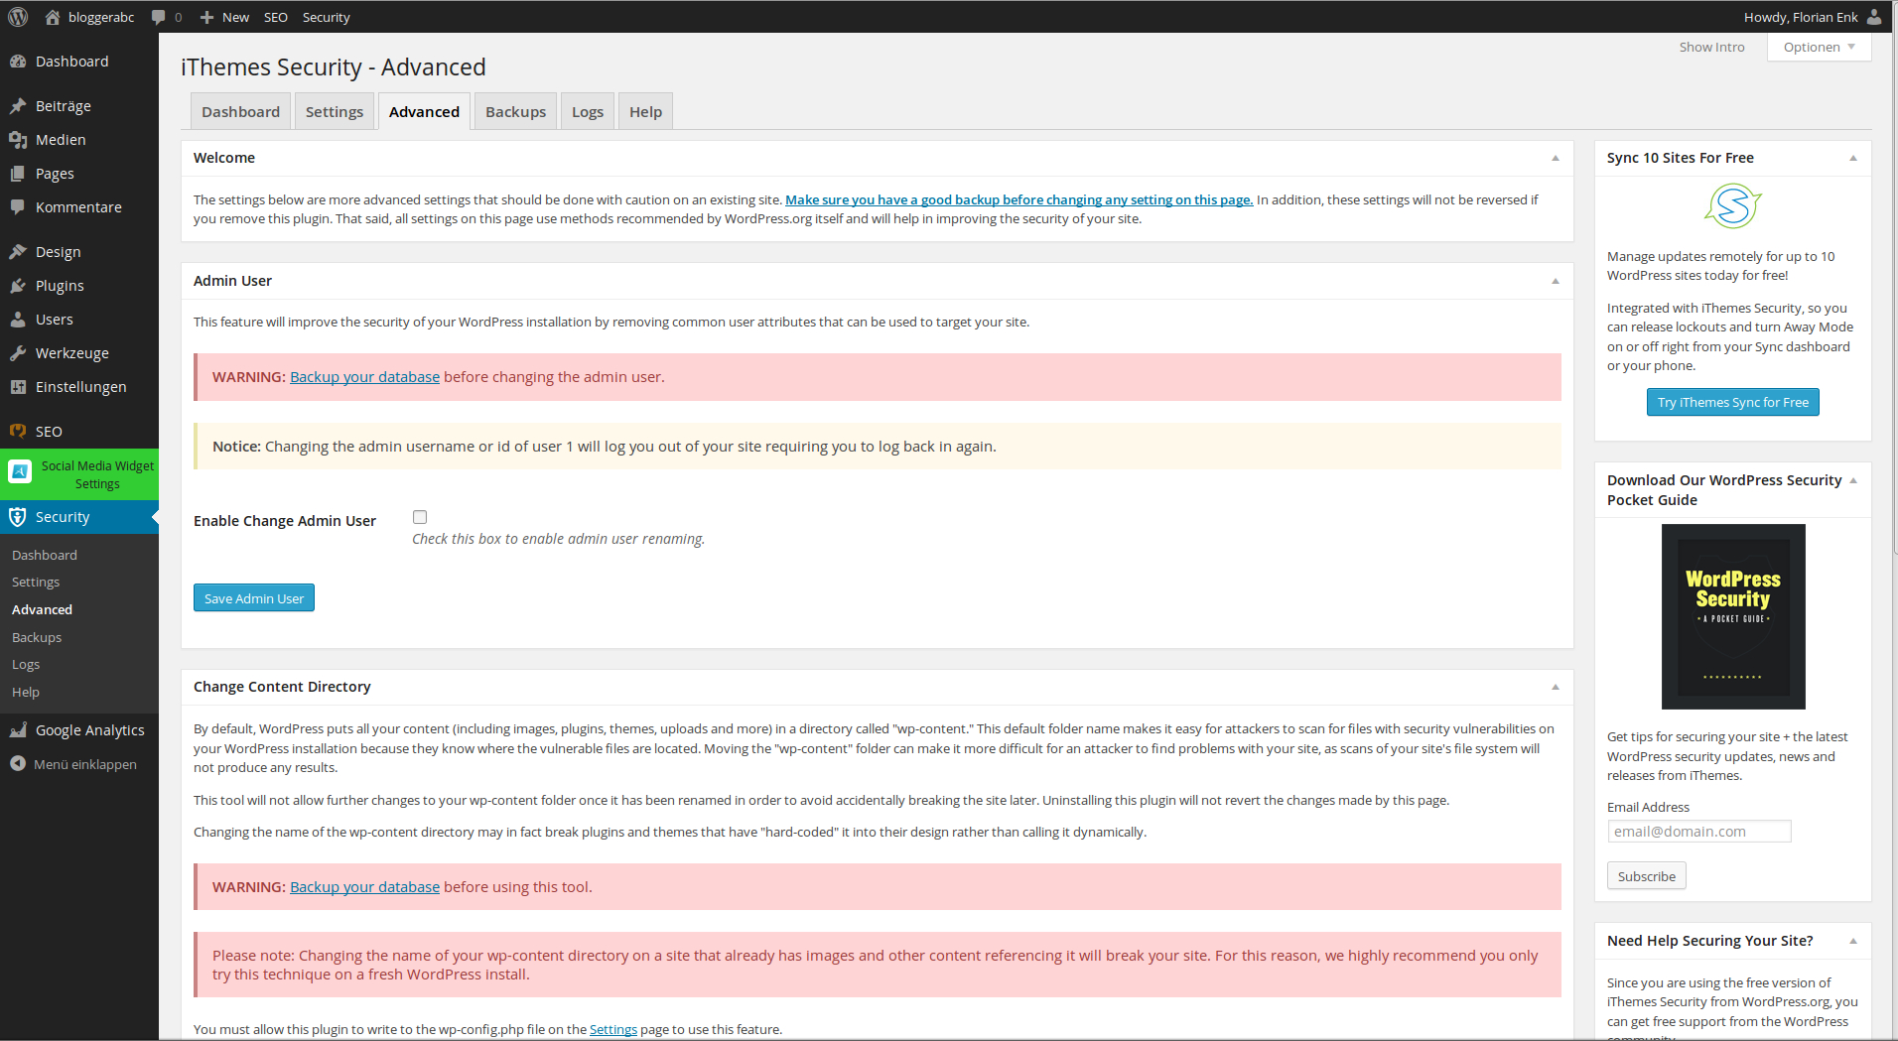The image size is (1898, 1041).
Task: Switch to the Settings tab
Action: (x=335, y=111)
